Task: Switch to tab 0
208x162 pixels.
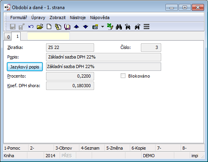Action: [8, 37]
